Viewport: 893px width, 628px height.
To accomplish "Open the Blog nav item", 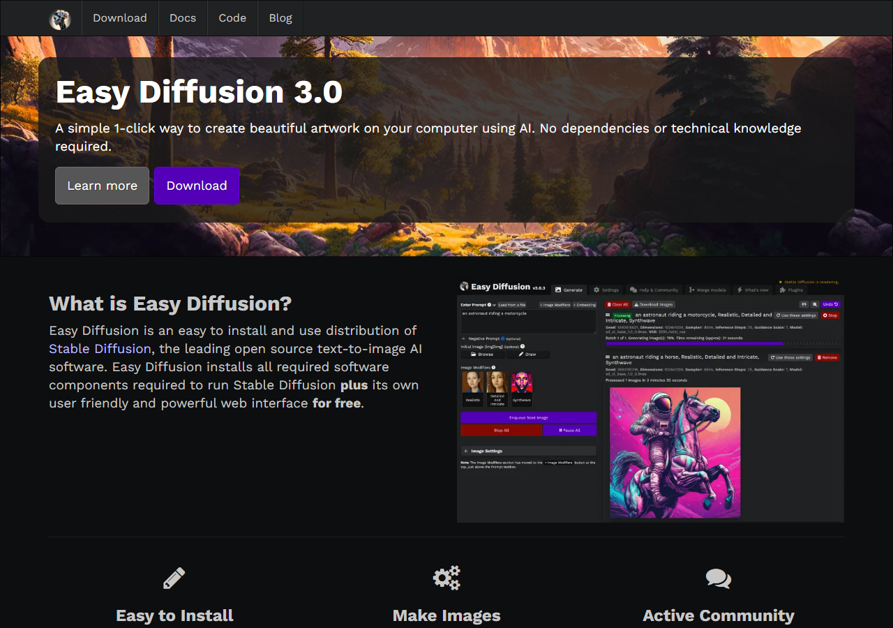I will click(x=280, y=18).
